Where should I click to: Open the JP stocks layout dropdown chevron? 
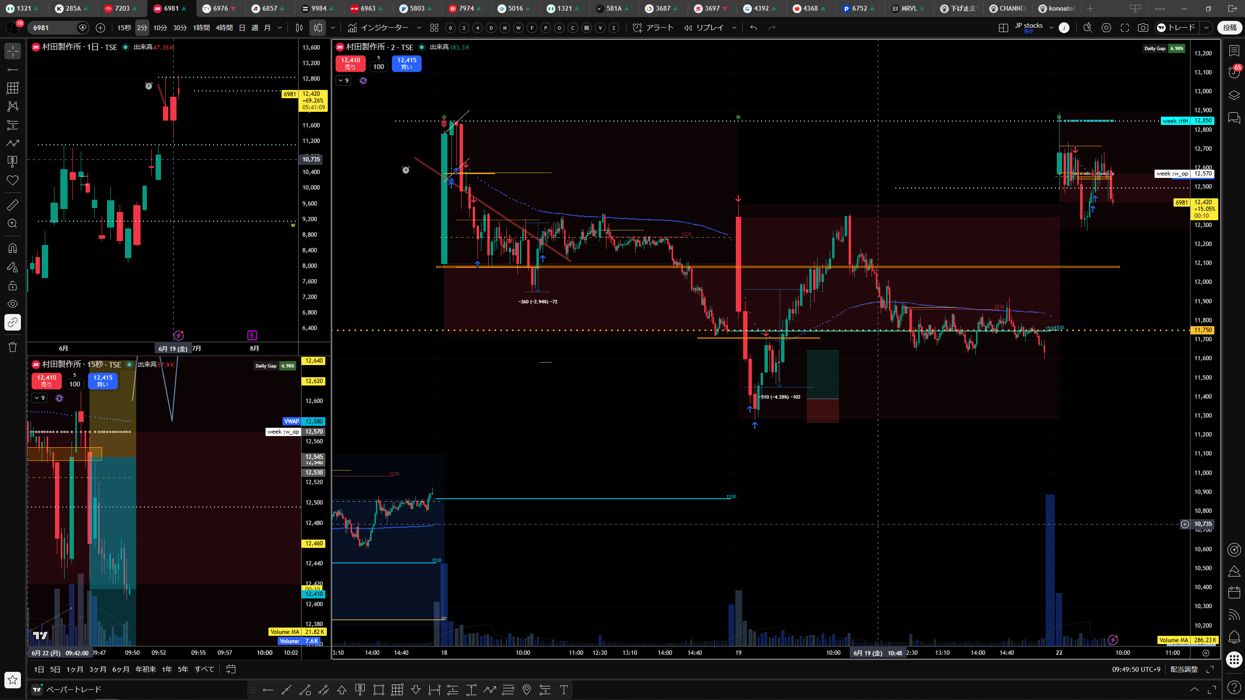[1051, 28]
